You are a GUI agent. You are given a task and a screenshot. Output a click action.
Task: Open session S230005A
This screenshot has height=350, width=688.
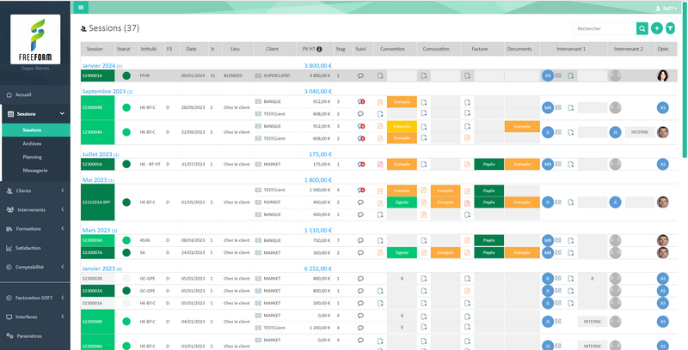click(92, 164)
